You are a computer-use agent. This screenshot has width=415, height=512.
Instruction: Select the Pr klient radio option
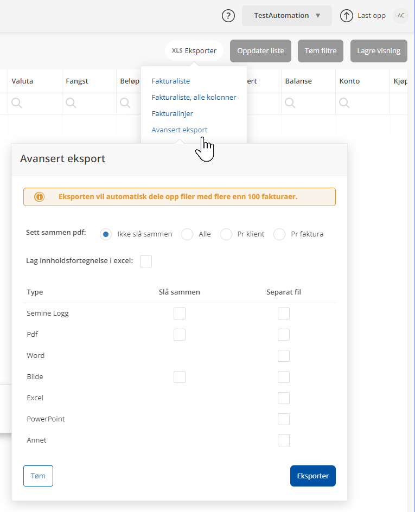point(226,234)
